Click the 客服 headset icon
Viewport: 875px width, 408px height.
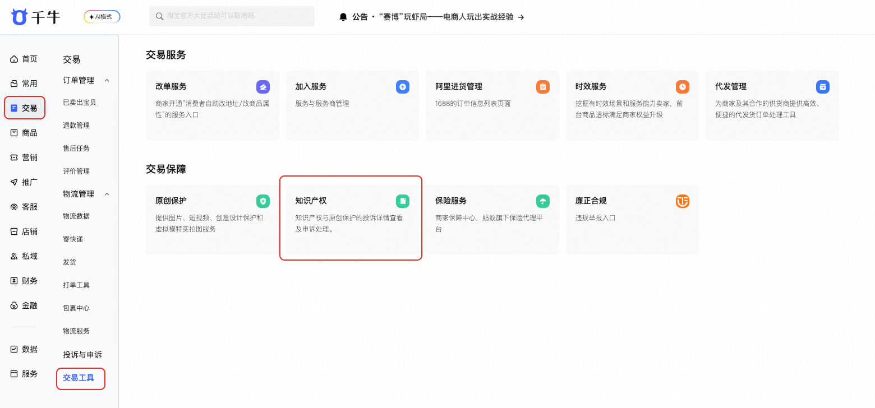14,207
